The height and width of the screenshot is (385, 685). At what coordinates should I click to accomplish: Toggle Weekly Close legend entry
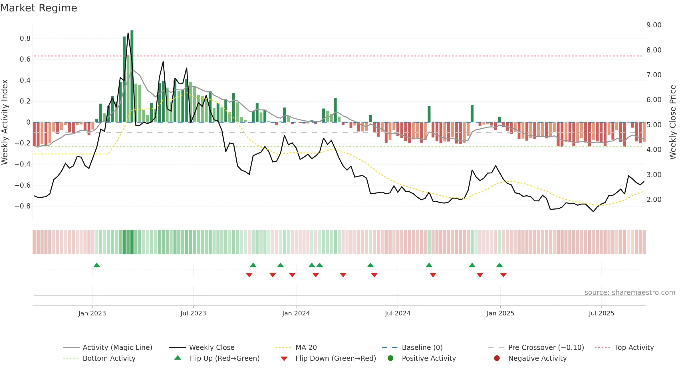(x=202, y=347)
